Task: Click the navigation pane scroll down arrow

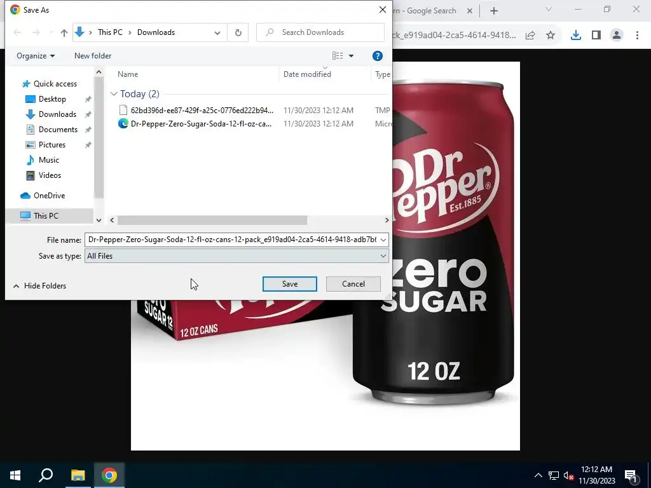Action: (99, 220)
